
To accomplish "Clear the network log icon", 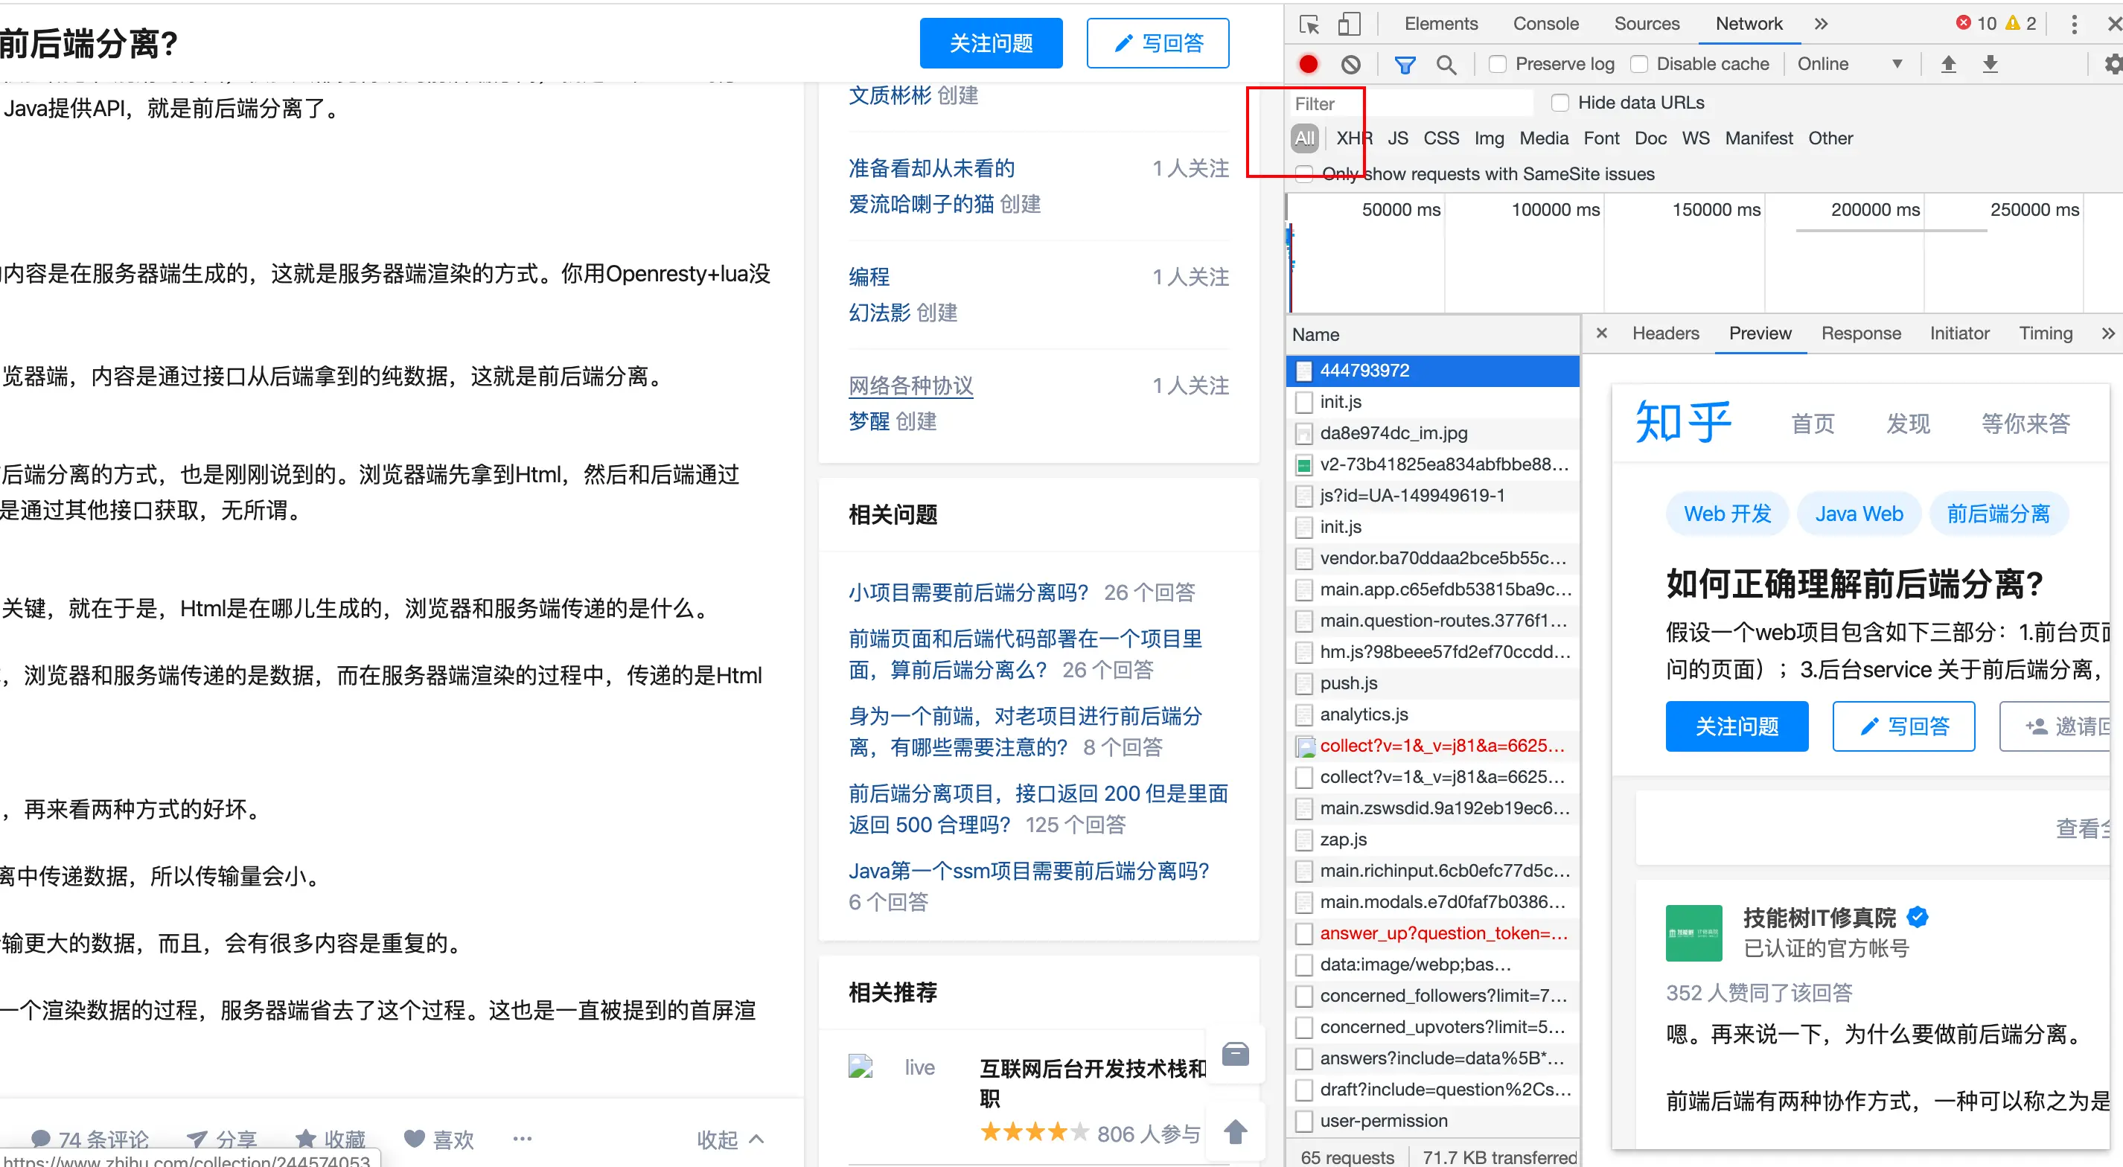I will click(x=1350, y=64).
